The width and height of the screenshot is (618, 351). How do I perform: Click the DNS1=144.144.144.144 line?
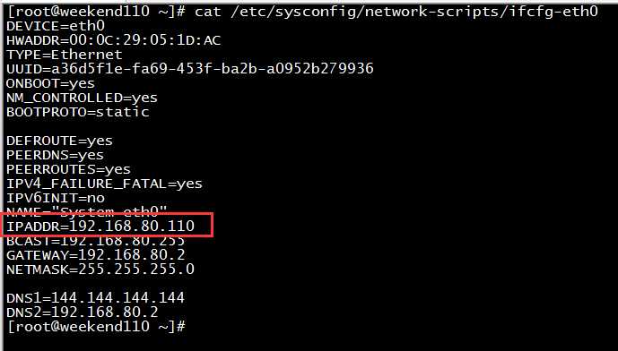point(96,298)
